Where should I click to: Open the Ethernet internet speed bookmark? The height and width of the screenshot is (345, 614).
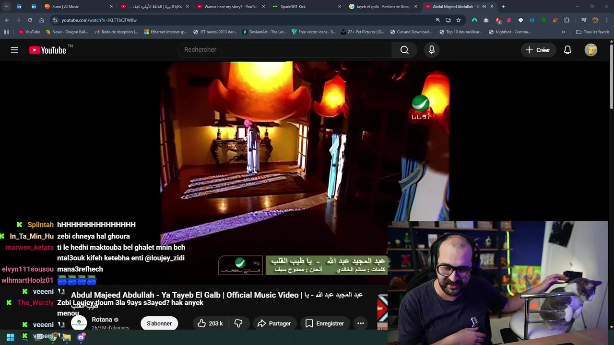165,32
